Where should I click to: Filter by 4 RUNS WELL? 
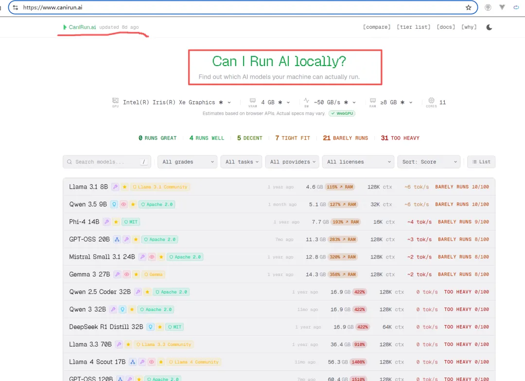pos(207,138)
